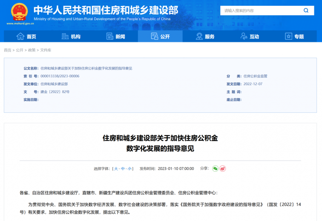The width and height of the screenshot is (322, 221).
Task: Click the salutation line starting 各省、自治区
Action: [119, 193]
